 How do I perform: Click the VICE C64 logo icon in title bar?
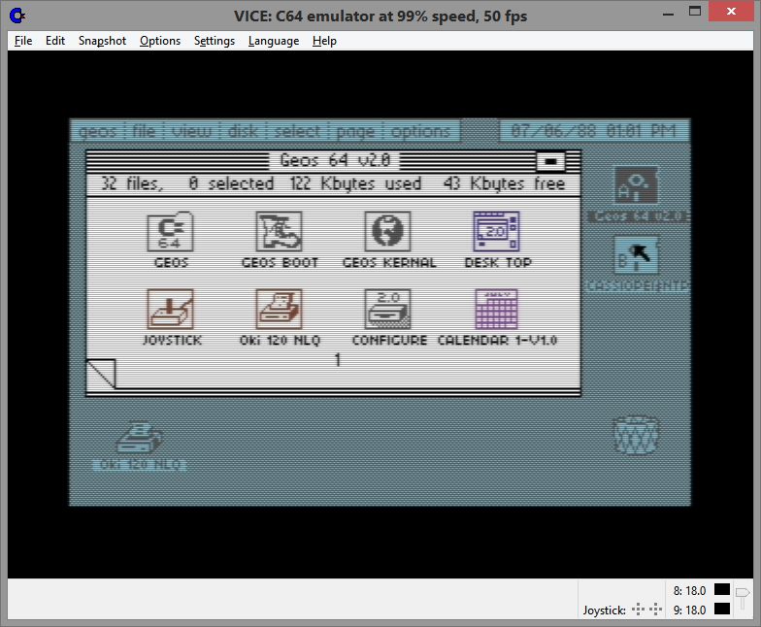pos(17,16)
